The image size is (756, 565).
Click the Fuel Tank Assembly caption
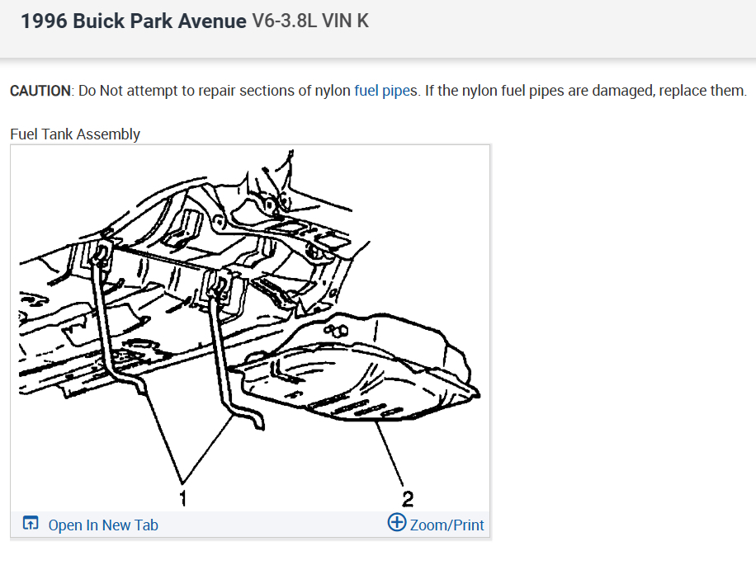coord(75,134)
